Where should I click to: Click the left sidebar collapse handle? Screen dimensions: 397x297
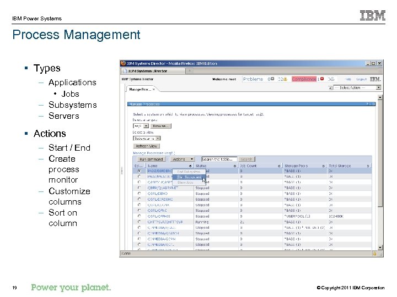point(122,170)
